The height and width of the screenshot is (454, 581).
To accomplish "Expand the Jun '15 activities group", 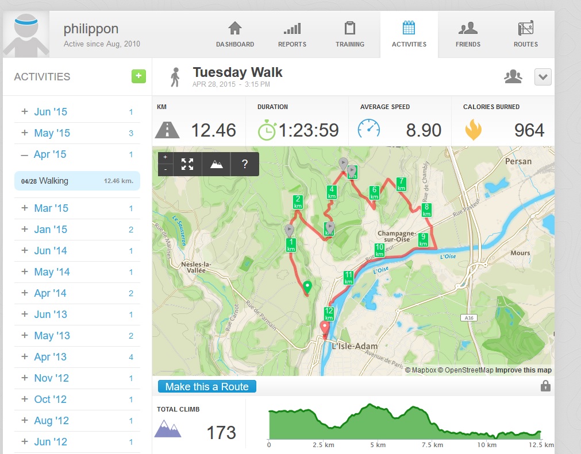I will [25, 112].
